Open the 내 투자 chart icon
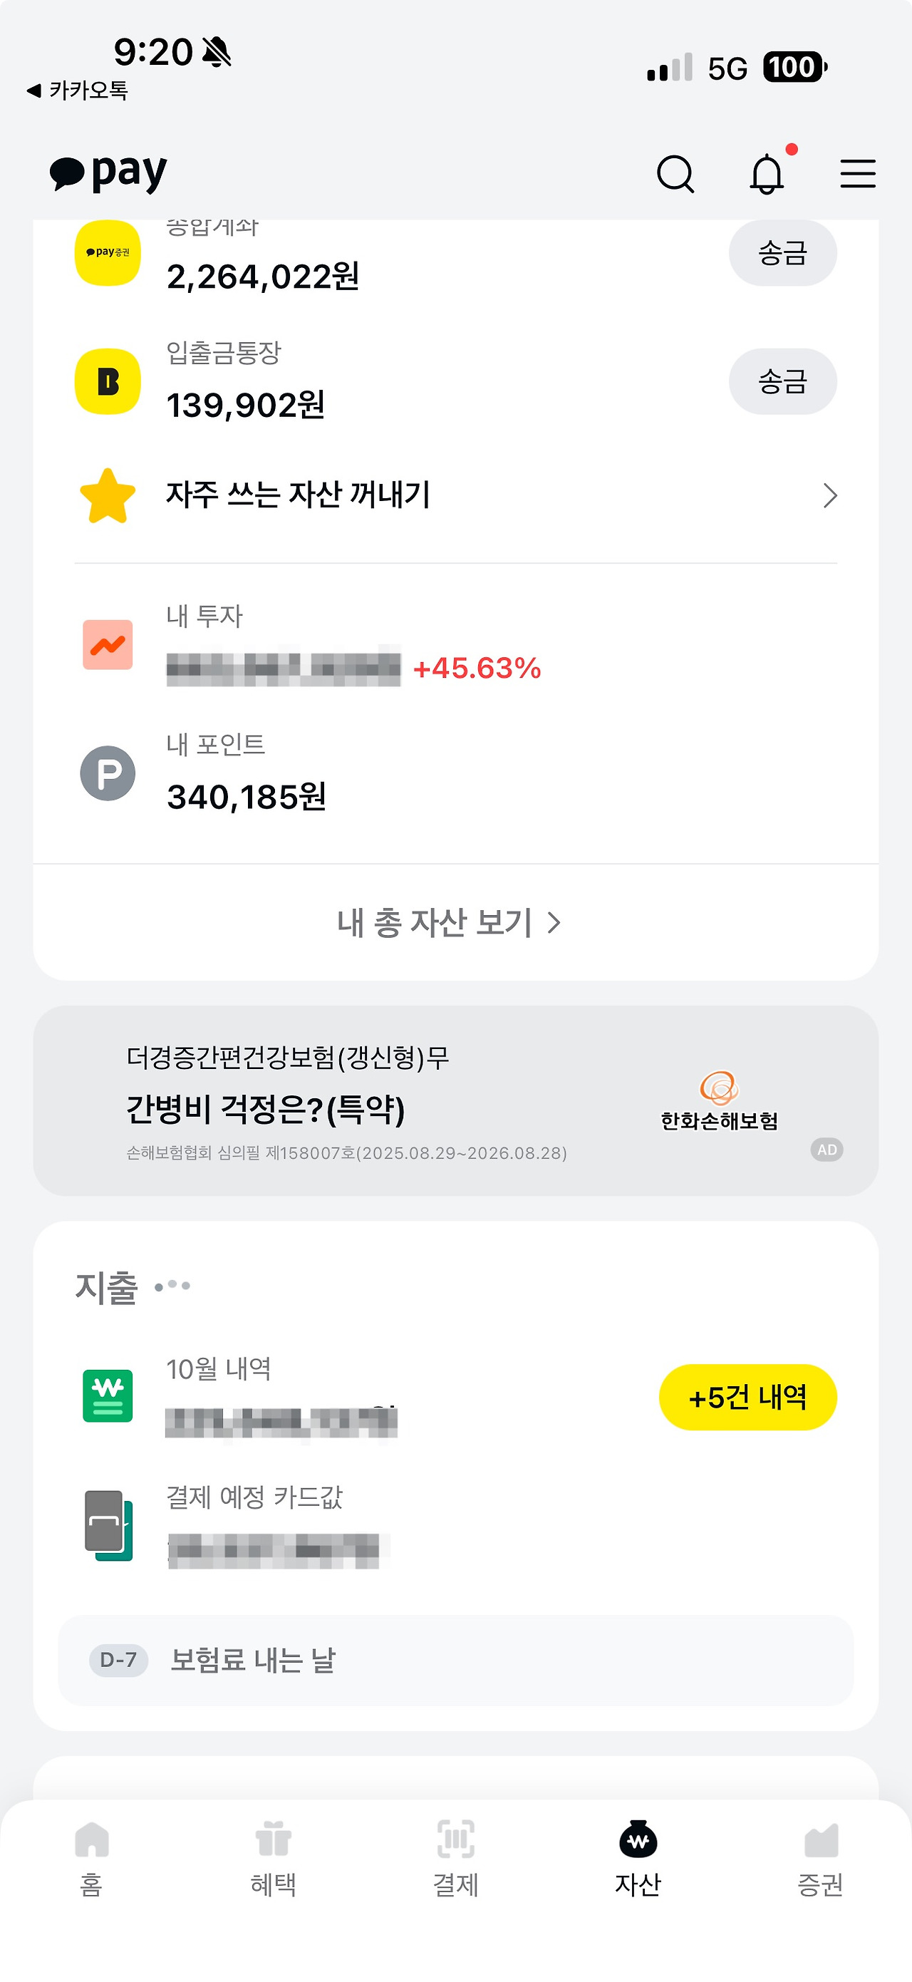 (108, 645)
